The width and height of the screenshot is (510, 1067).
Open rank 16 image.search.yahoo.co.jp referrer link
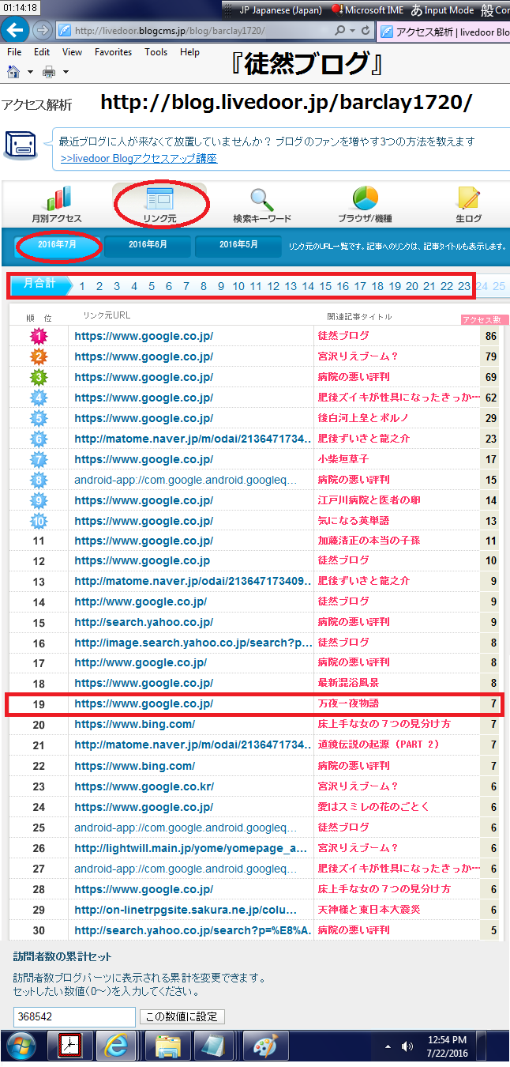[x=193, y=643]
